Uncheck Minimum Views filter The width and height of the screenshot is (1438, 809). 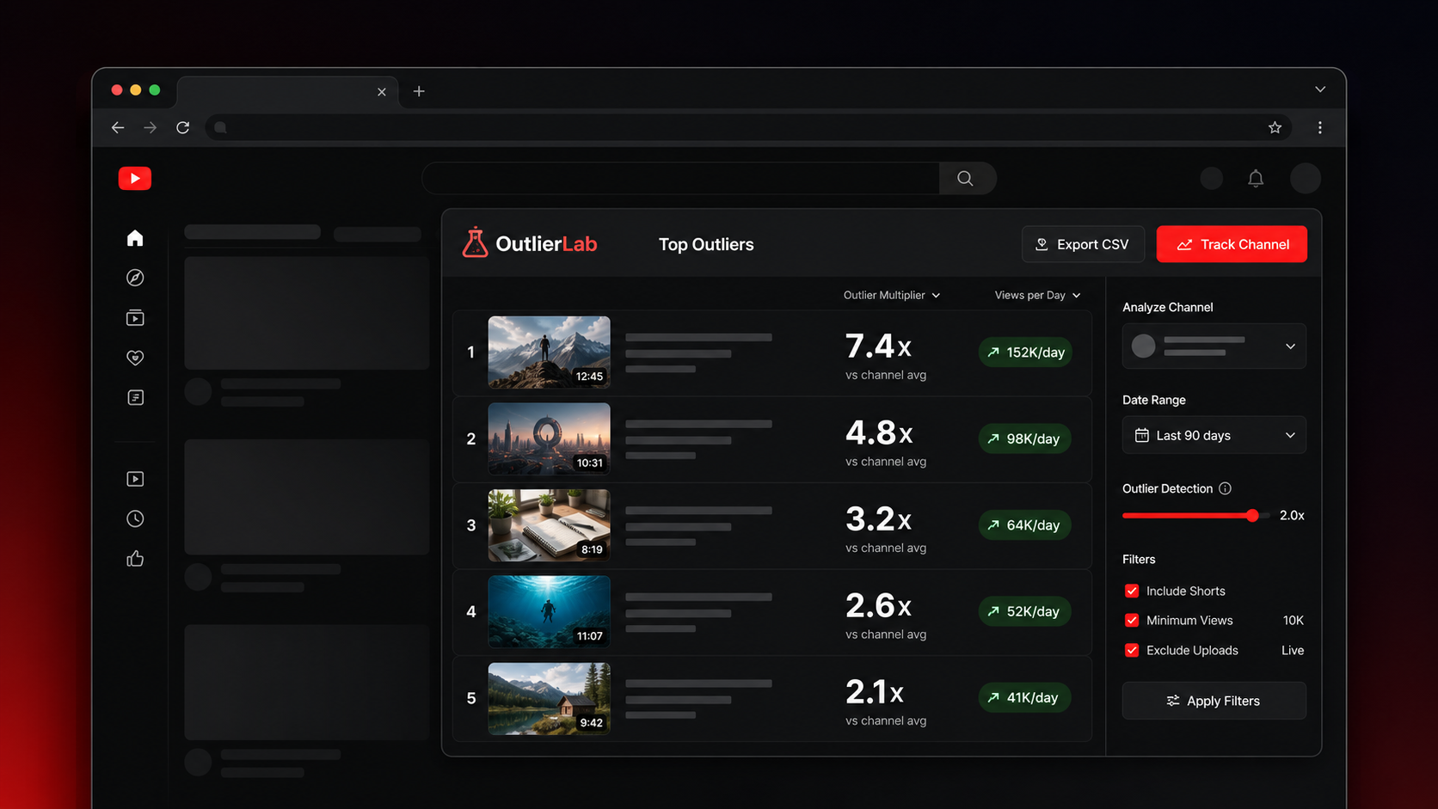(x=1132, y=620)
